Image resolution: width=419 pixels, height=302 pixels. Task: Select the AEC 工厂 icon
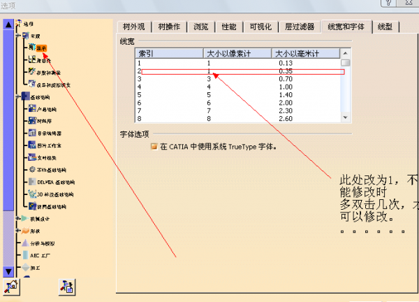(x=25, y=255)
